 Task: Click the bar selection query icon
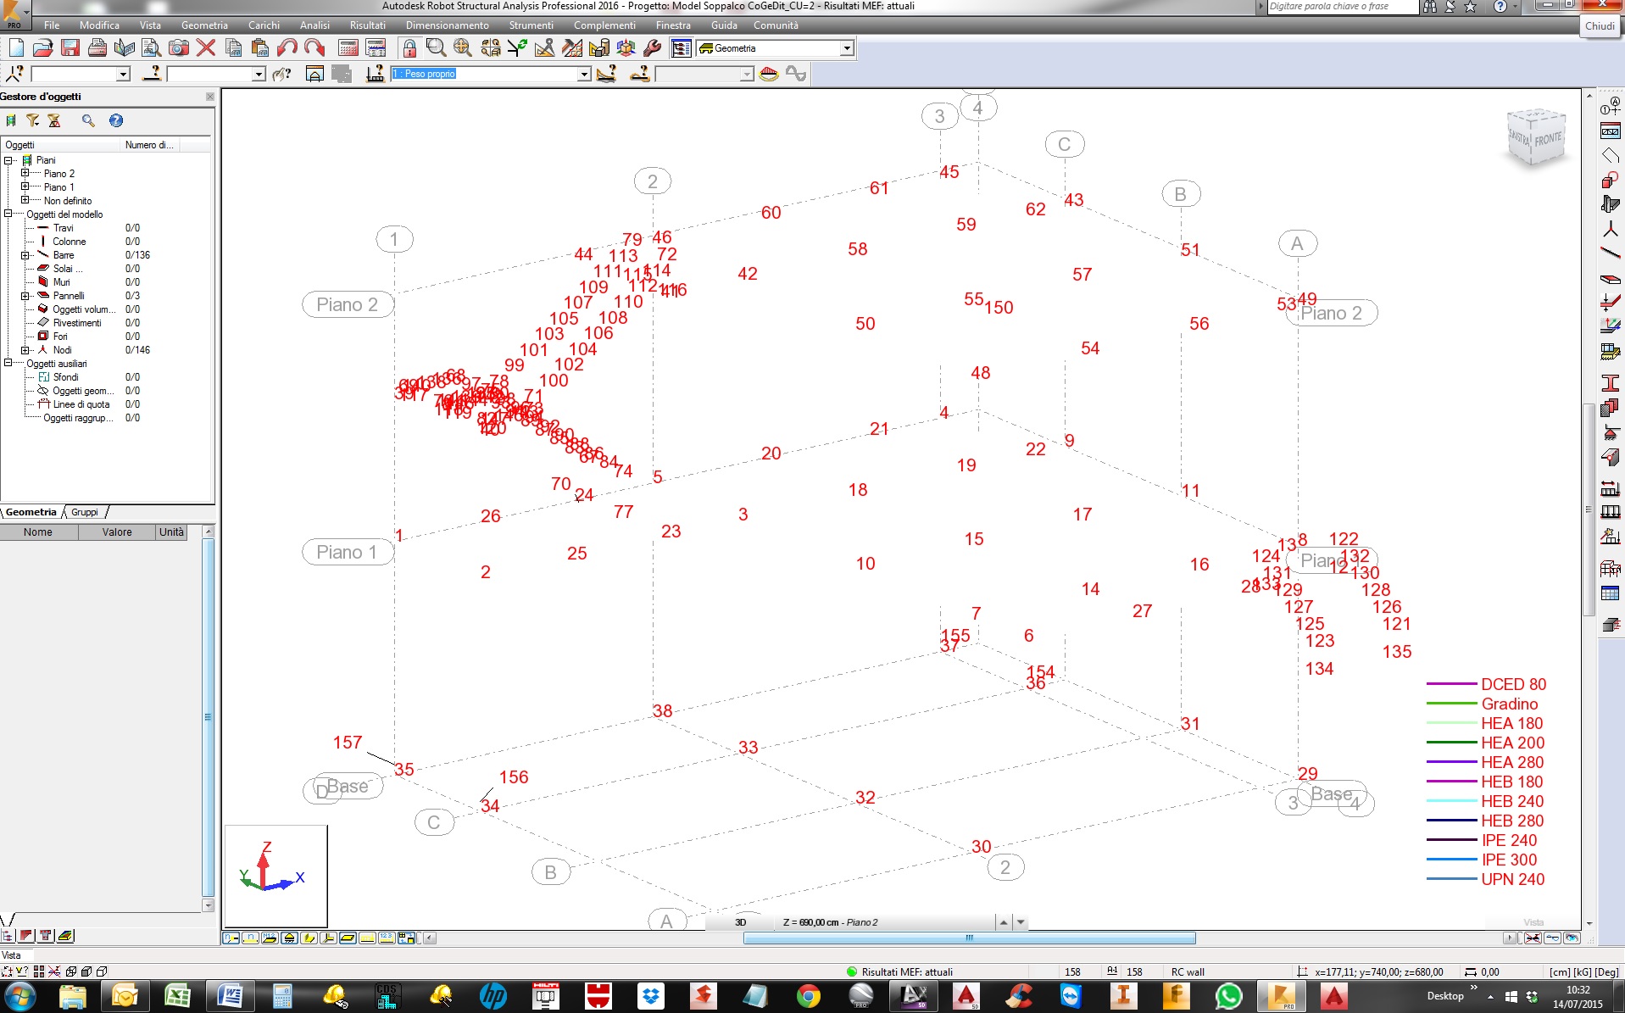(x=152, y=75)
